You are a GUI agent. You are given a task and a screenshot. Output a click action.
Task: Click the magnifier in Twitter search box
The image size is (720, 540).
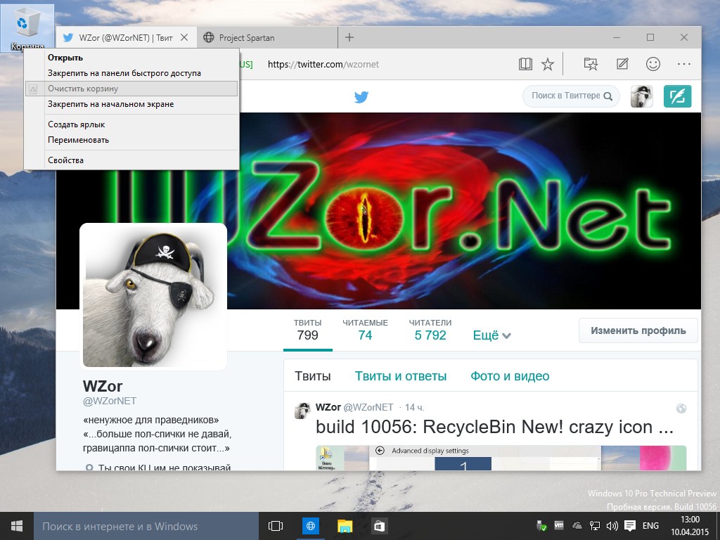click(x=608, y=96)
